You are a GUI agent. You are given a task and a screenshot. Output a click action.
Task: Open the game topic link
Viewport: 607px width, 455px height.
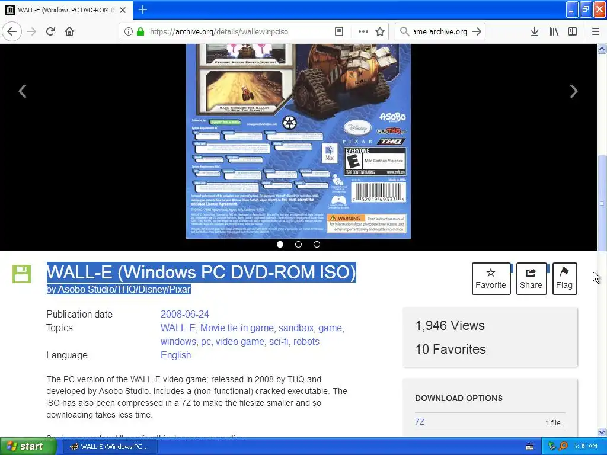pyautogui.click(x=330, y=328)
